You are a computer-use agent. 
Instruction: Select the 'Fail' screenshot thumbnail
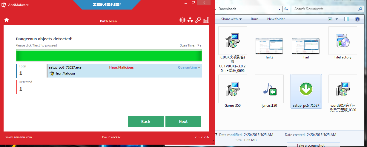(306, 46)
